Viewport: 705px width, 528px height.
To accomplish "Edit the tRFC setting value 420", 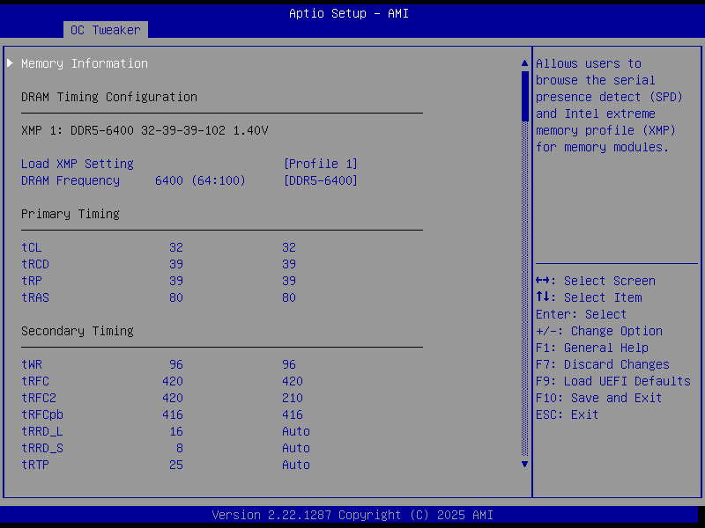I will click(292, 381).
